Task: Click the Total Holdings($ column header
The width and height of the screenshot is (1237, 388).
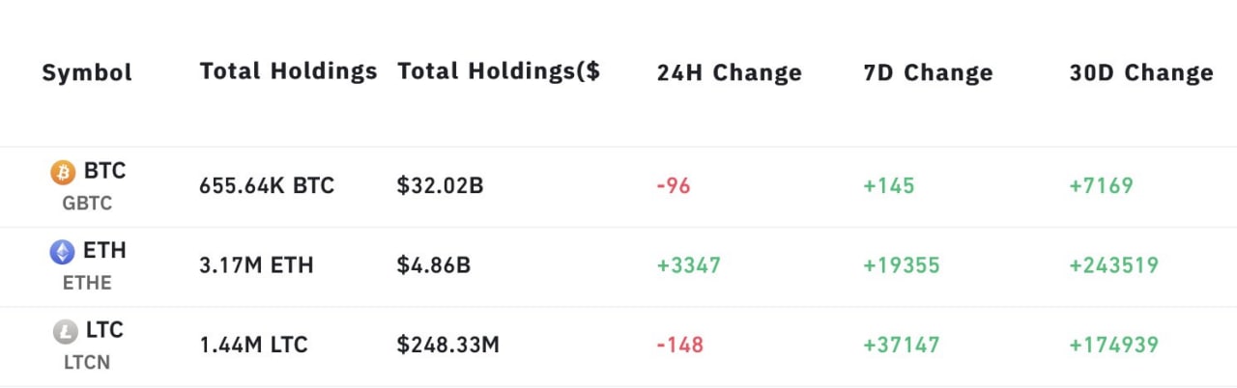Action: [499, 71]
